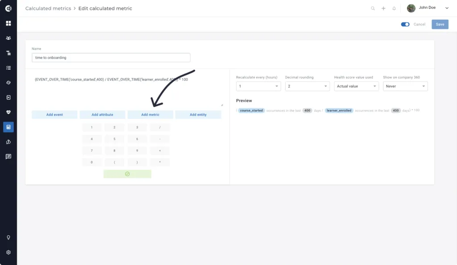Open the task checklist icon in sidebar
457x265 pixels.
(x=8, y=68)
